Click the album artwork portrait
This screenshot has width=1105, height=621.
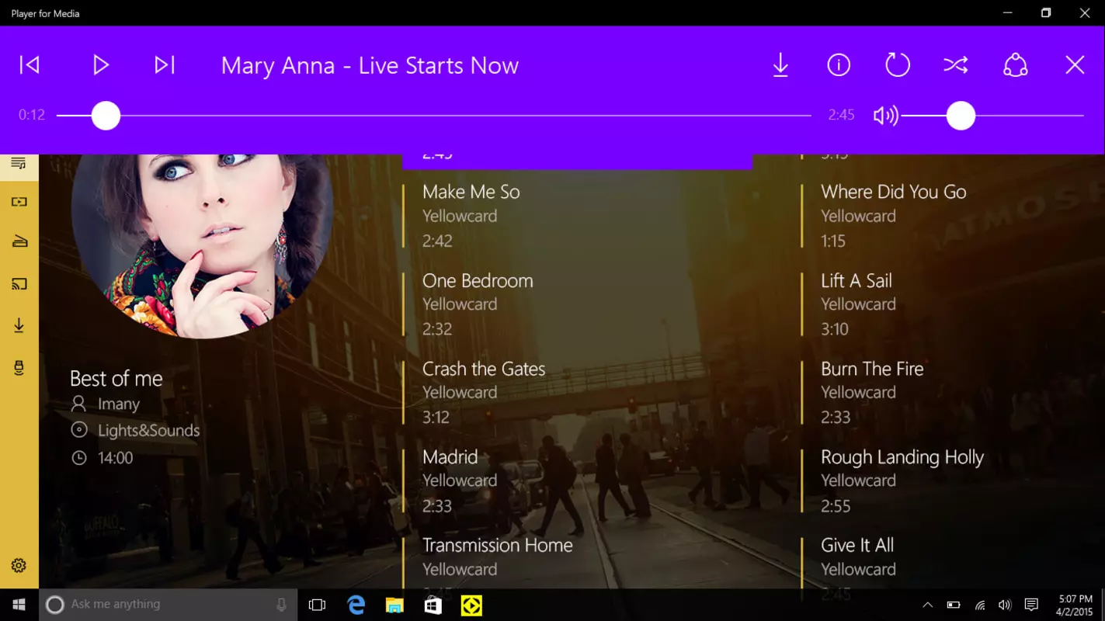[x=202, y=245]
